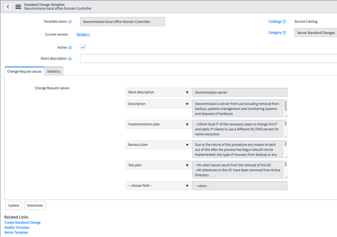
Task: Click the empty -- value -- field
Action: pos(240,186)
